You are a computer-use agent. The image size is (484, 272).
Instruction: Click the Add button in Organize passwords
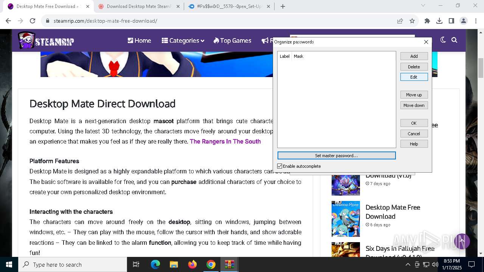click(414, 56)
